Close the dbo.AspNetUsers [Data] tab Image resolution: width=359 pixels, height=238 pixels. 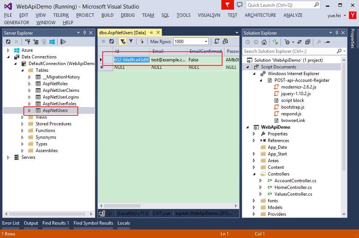158,32
